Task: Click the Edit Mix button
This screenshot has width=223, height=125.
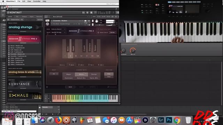Action: pos(113,32)
